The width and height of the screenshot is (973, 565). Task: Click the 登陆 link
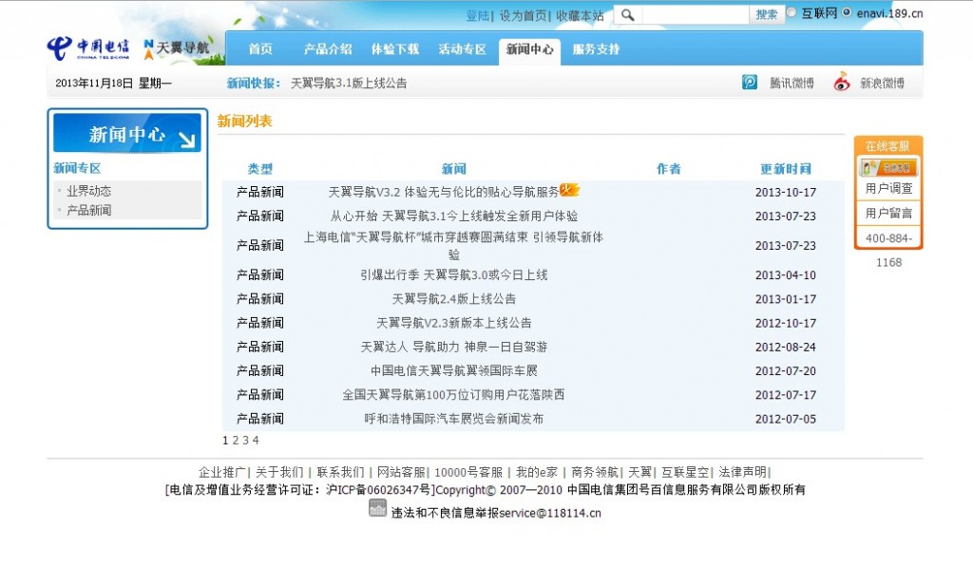(477, 15)
